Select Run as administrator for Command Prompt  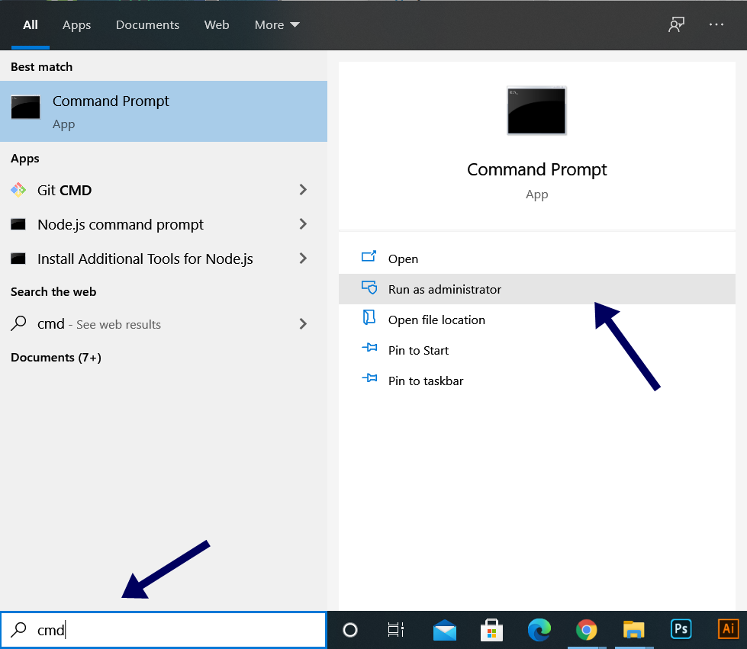445,289
